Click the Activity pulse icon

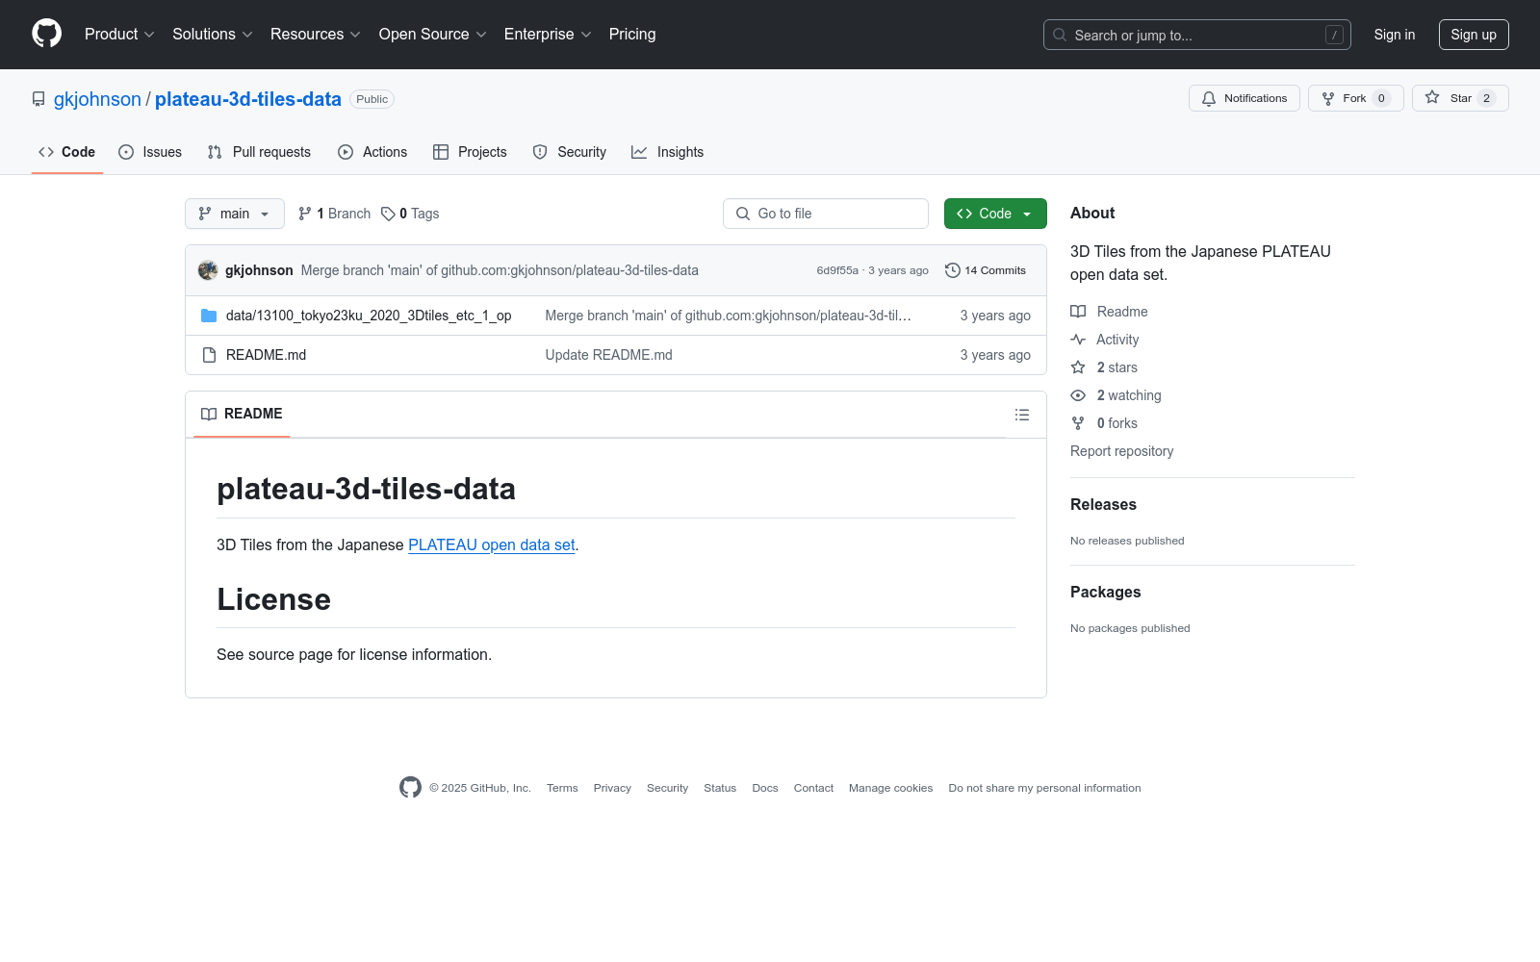tap(1078, 340)
